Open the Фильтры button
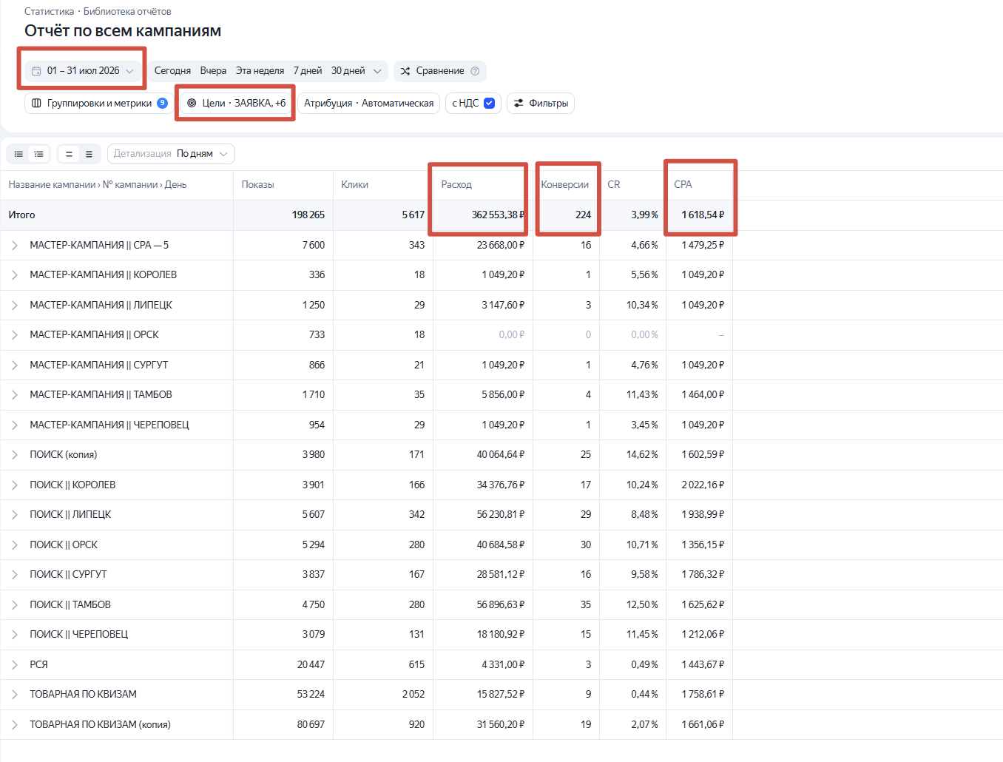The height and width of the screenshot is (762, 1003). [x=541, y=103]
